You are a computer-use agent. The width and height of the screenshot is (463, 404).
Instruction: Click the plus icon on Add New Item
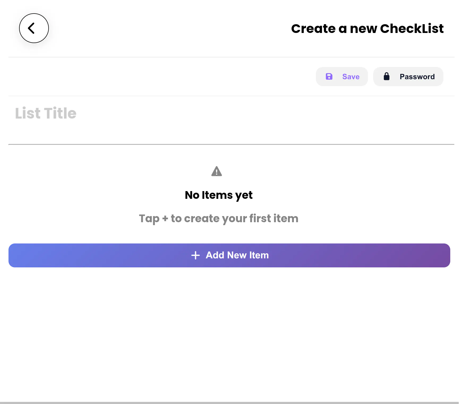(195, 255)
